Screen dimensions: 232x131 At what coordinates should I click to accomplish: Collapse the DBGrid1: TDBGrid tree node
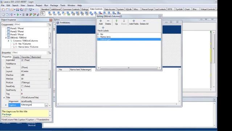coord(6,38)
